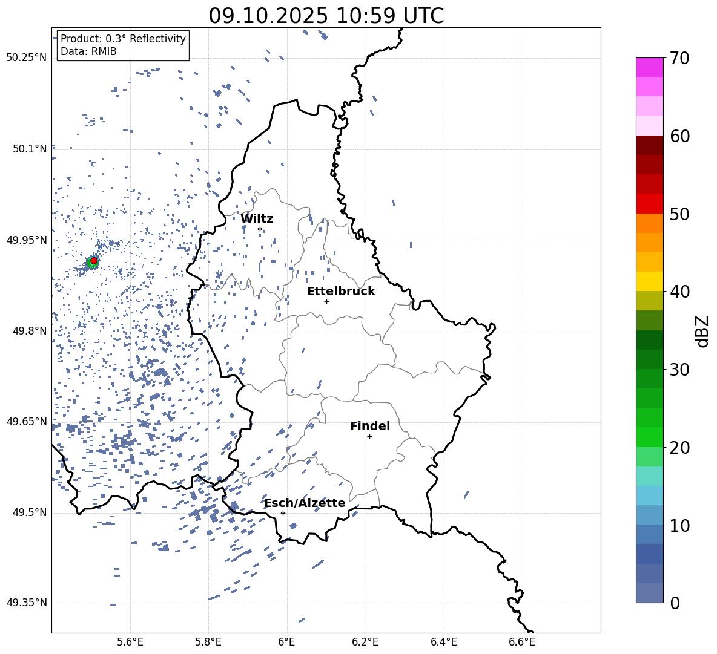Viewport: 717px width, 654px height.
Task: Click the dBZ colorbar label
Action: click(x=702, y=331)
